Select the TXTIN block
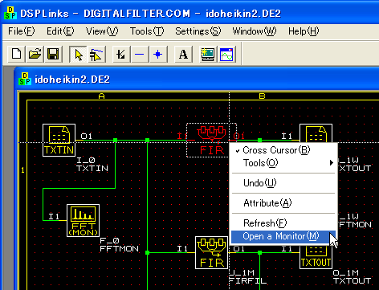Viewport: 379px width, 290px height. coord(59,140)
